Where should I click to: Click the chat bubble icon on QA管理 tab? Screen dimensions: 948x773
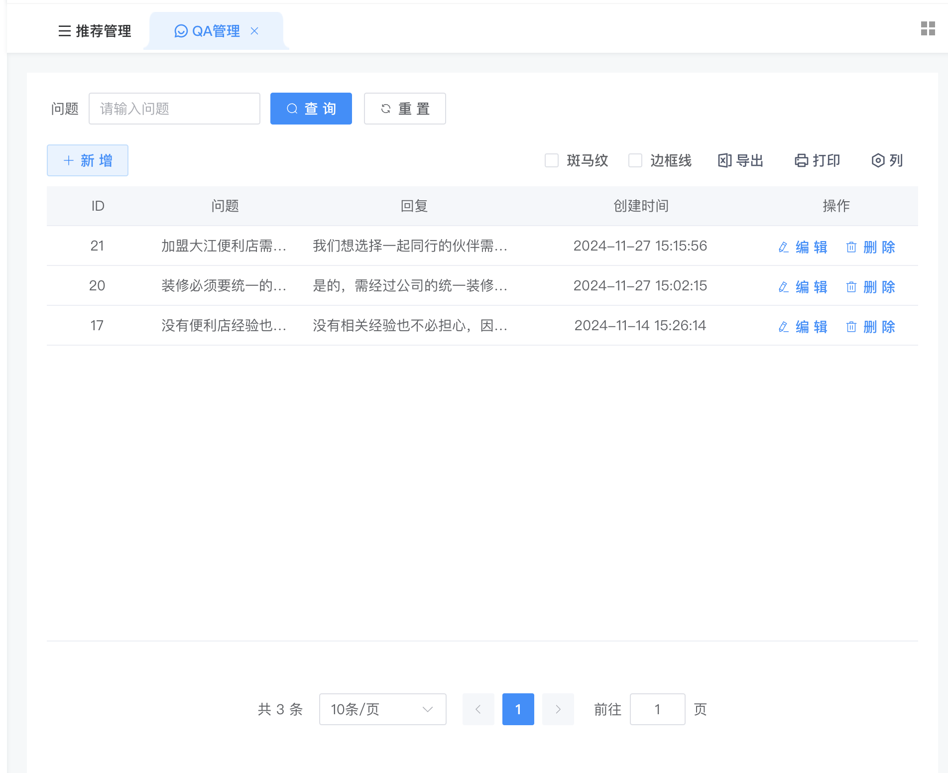pyautogui.click(x=181, y=31)
